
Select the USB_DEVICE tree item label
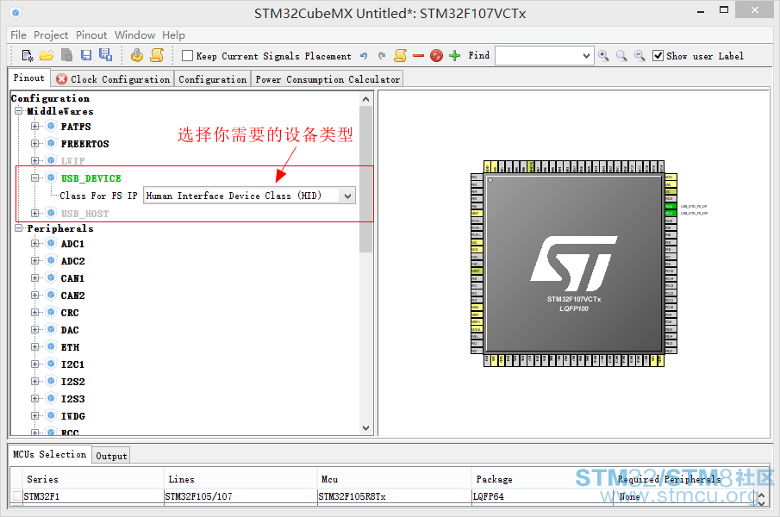click(x=91, y=178)
